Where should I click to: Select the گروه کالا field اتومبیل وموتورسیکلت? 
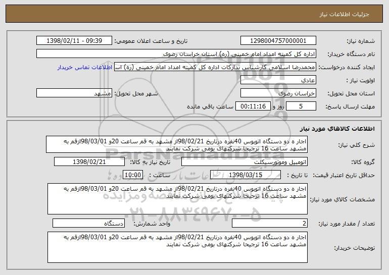pos(245,162)
